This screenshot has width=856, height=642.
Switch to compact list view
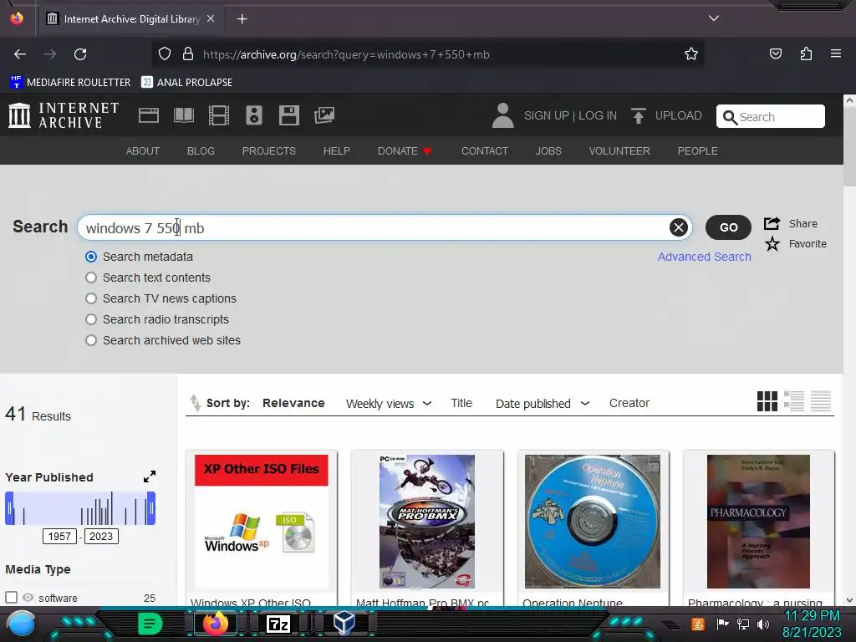click(821, 401)
